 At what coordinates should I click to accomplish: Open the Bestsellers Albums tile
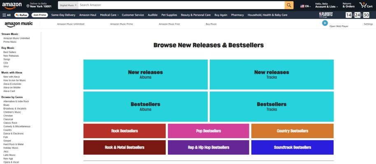pyautogui.click(x=146, y=106)
